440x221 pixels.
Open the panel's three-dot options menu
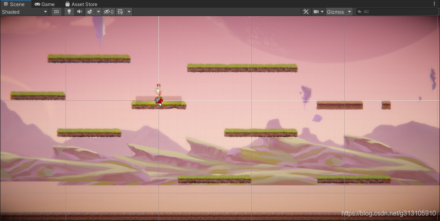coord(435,4)
